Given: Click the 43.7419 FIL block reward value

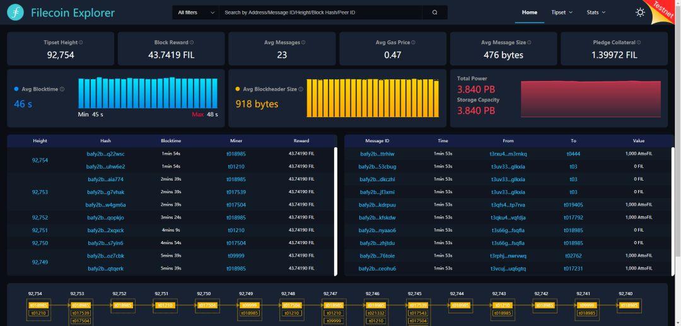Looking at the screenshot, I should pyautogui.click(x=171, y=55).
